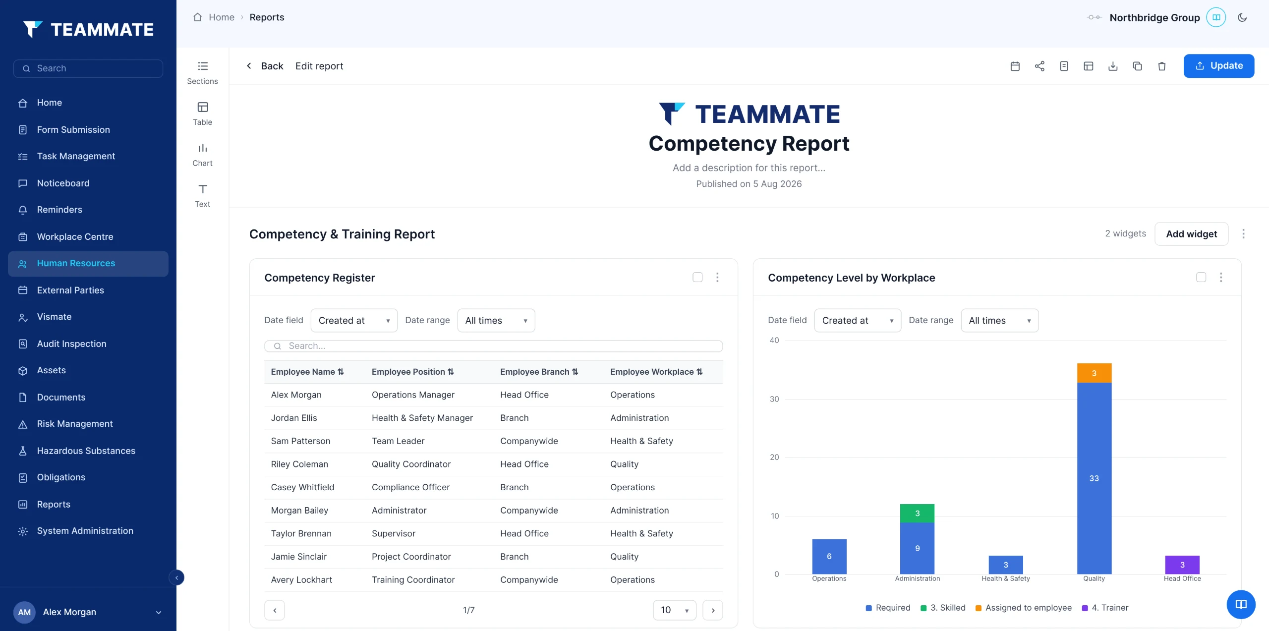Open Date range dropdown in Competency Register
Image resolution: width=1269 pixels, height=631 pixels.
click(x=496, y=320)
